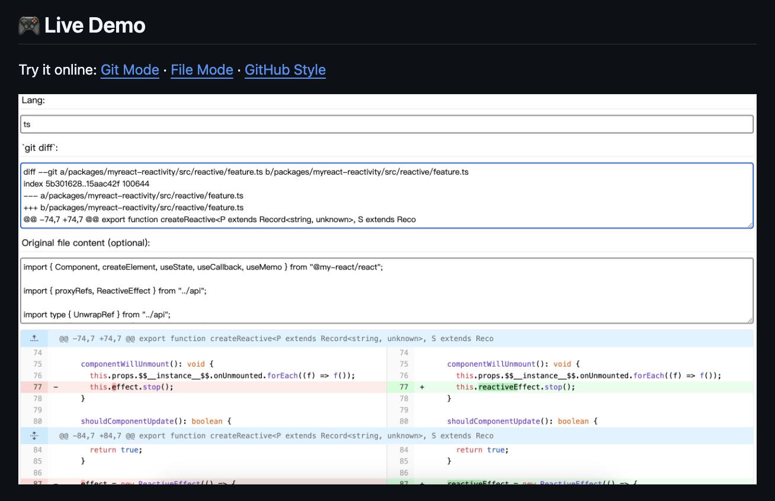Click the "Original file content (optional):" label

pyautogui.click(x=86, y=243)
